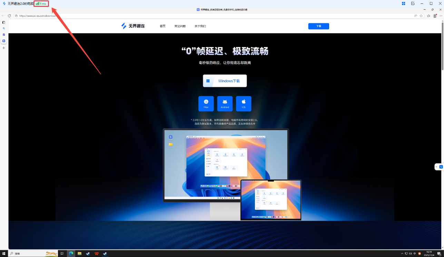
Task: Open the 常见问题 navigation item
Action: point(180,26)
